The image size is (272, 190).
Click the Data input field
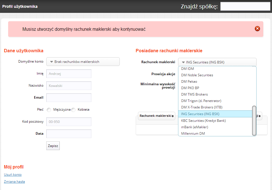click(69, 134)
